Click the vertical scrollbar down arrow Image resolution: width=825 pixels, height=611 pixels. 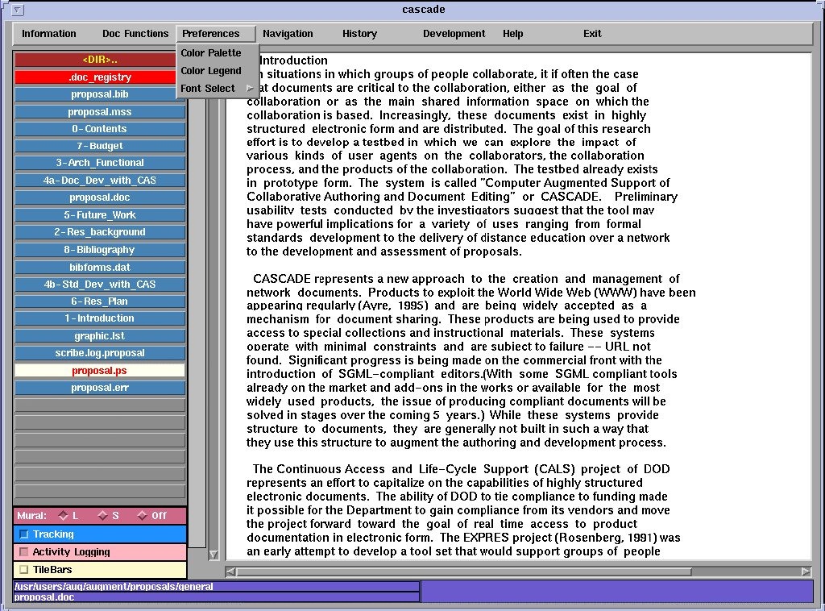[x=214, y=555]
